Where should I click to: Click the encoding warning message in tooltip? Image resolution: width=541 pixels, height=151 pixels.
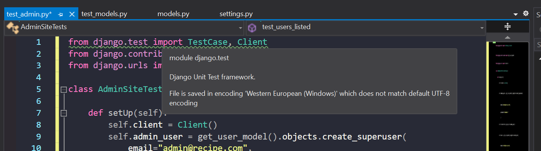pos(309,98)
